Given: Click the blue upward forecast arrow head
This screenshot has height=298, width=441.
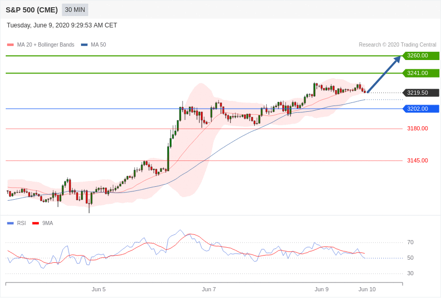Looking at the screenshot, I should 397,59.
